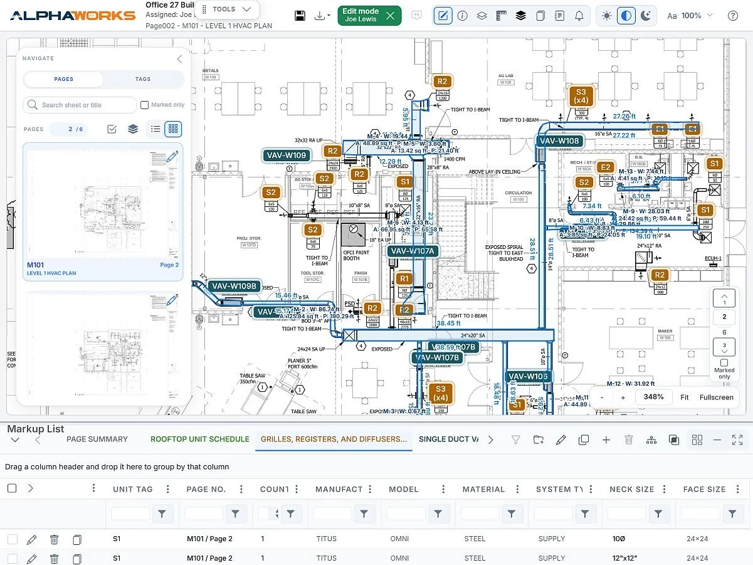Click the outlined layers icon in toolbar

pos(482,16)
